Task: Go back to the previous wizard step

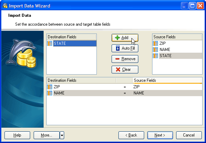Action: tap(131, 135)
